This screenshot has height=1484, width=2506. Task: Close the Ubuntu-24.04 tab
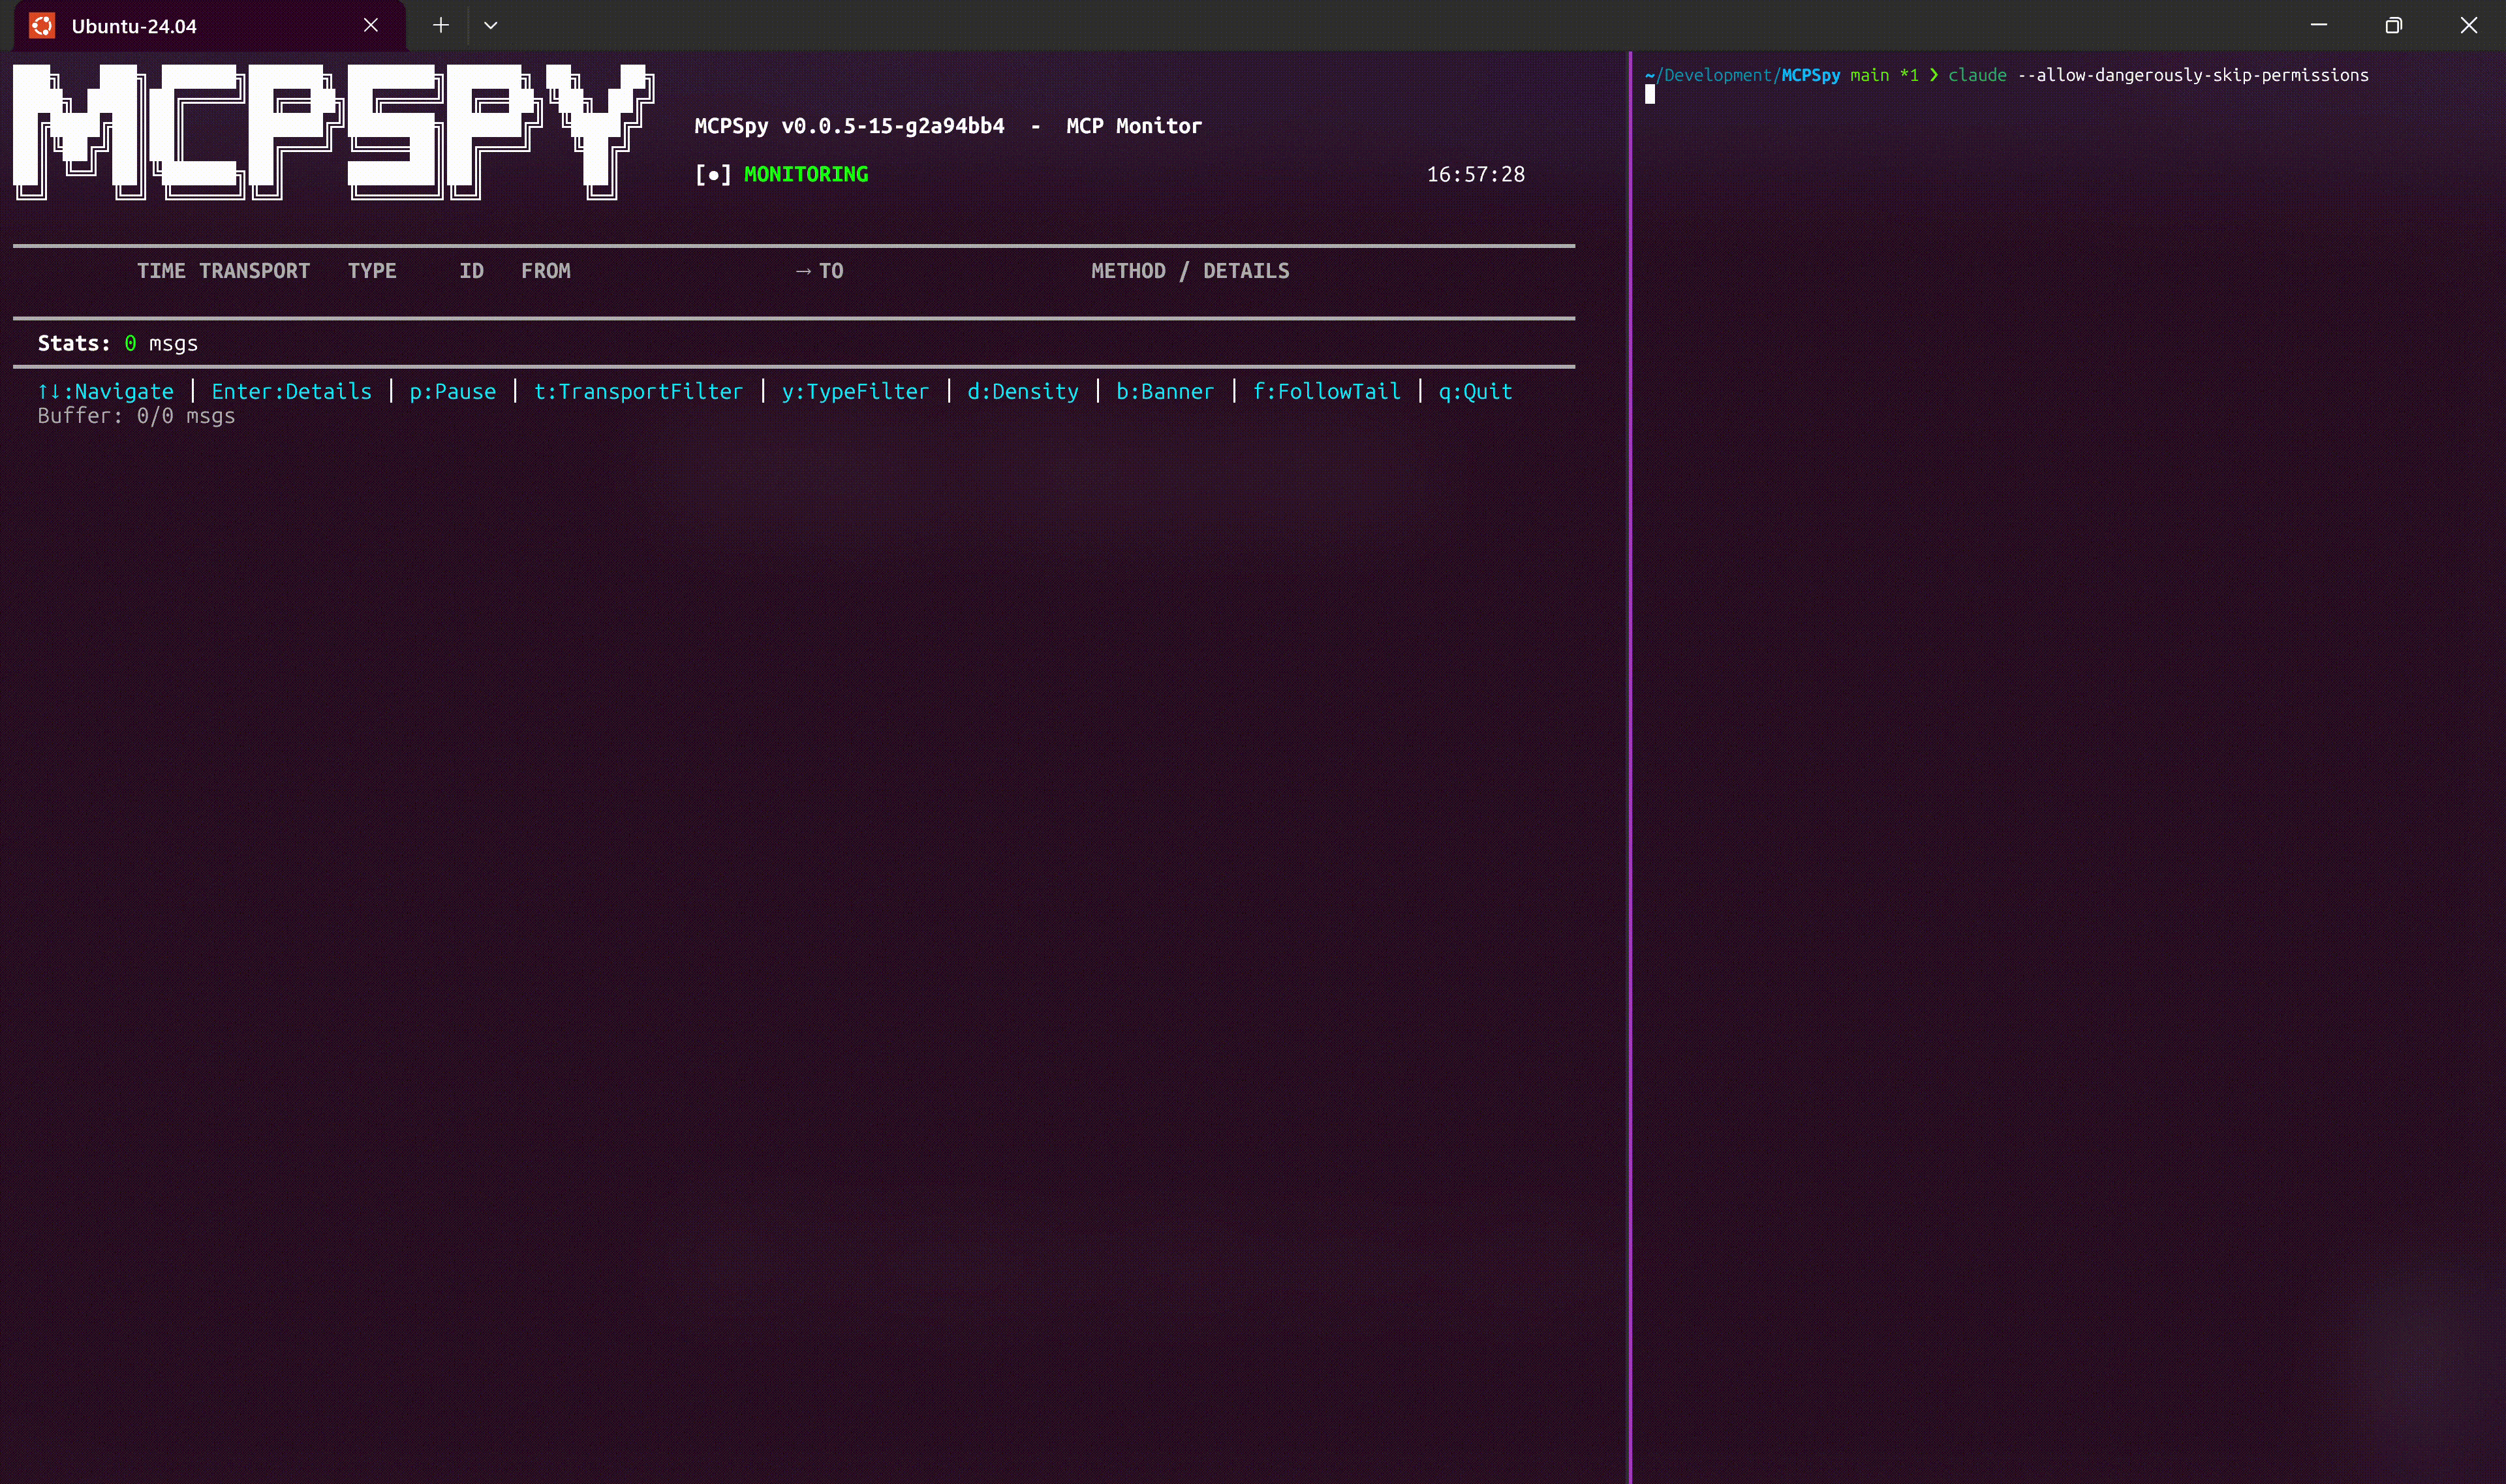(371, 25)
